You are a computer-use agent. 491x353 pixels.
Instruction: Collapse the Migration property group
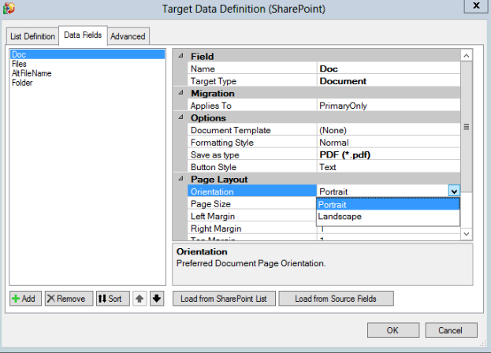[x=180, y=93]
